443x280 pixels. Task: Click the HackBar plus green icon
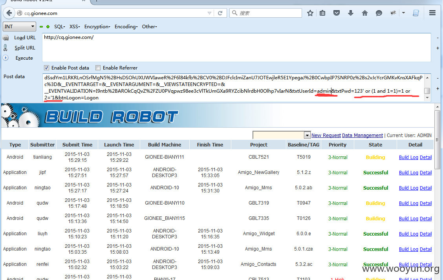pyautogui.click(x=48, y=27)
